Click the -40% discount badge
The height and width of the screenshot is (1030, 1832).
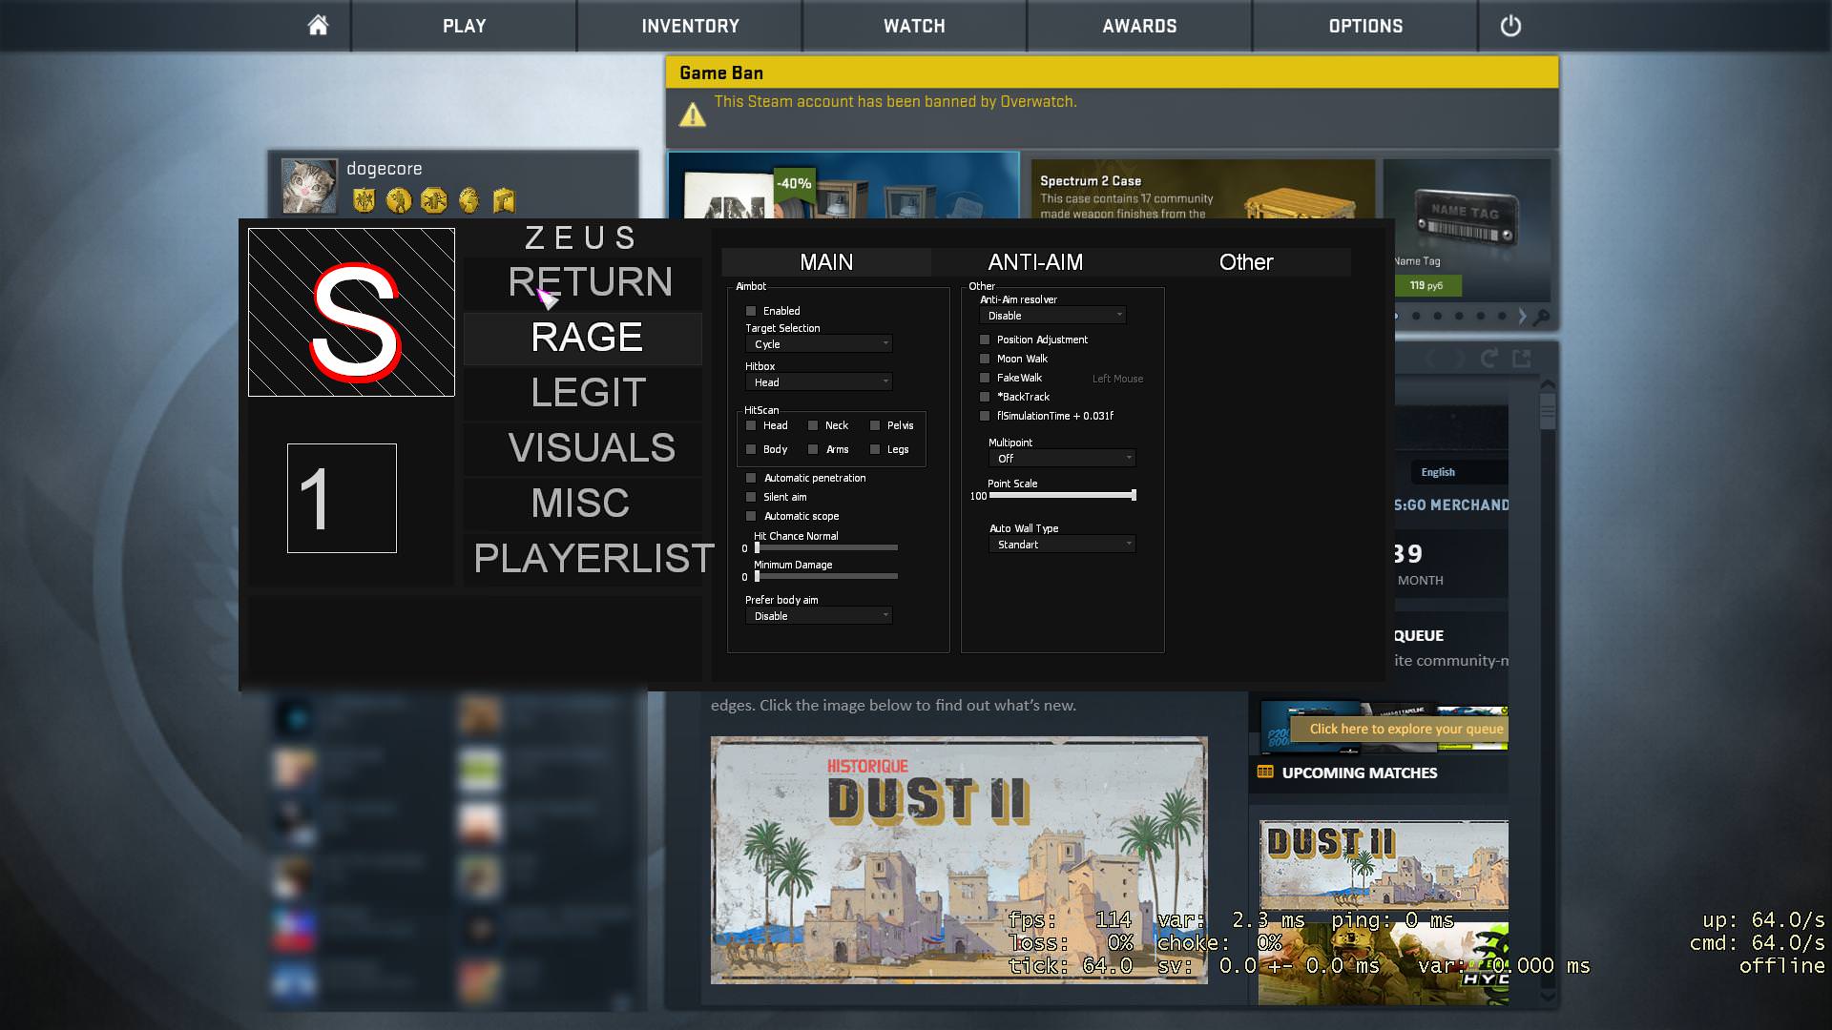(x=794, y=183)
